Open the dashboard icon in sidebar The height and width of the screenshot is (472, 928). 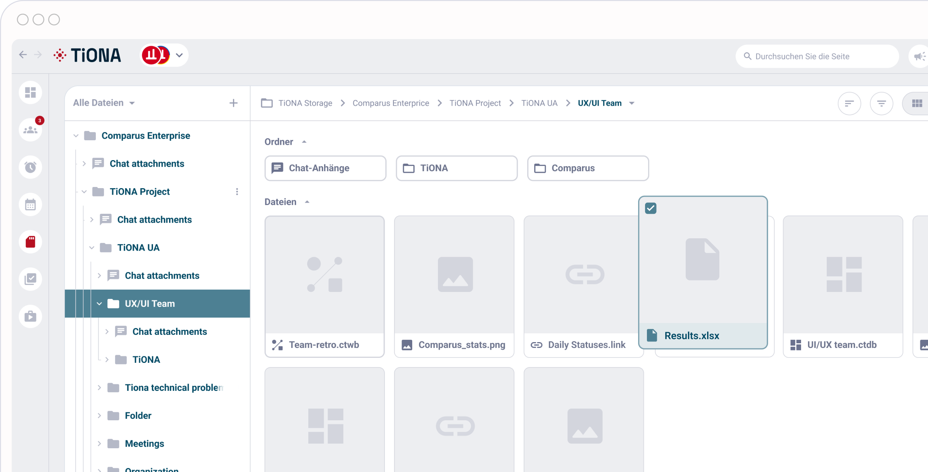click(30, 92)
